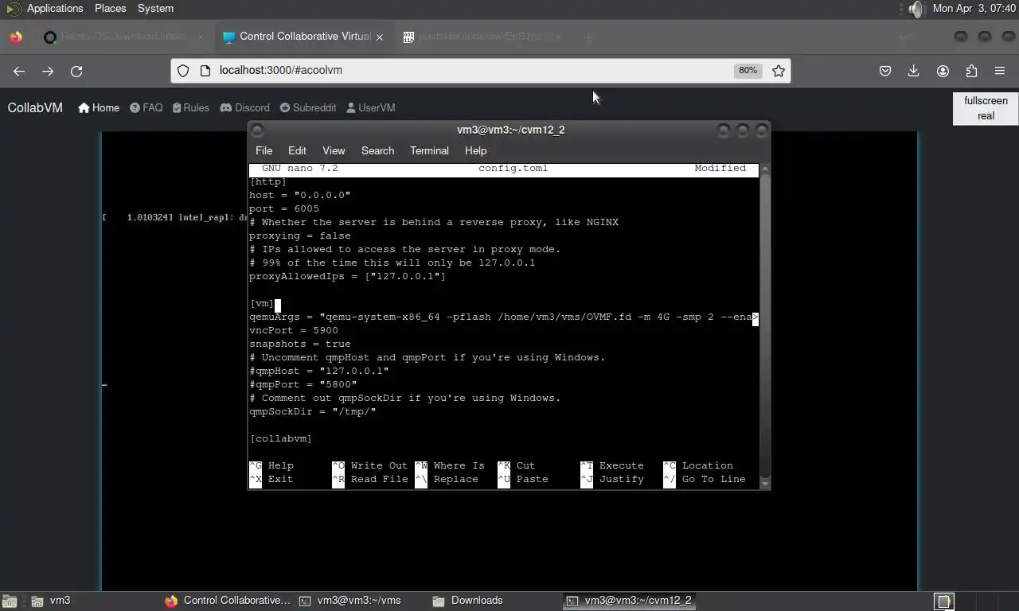Open the Firefox extensions icon

point(971,71)
